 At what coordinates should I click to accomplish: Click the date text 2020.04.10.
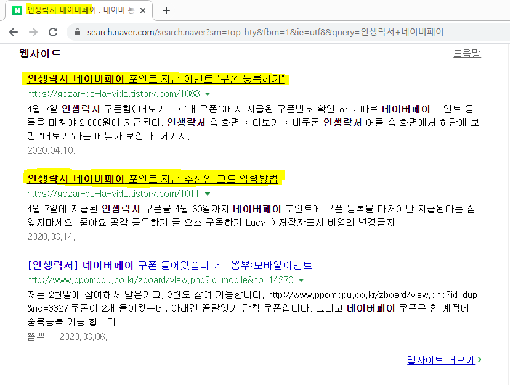point(51,151)
